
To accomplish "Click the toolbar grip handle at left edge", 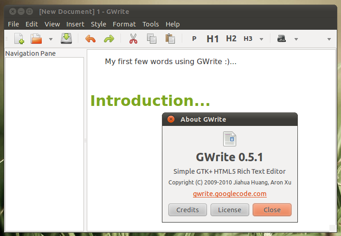I will point(6,39).
